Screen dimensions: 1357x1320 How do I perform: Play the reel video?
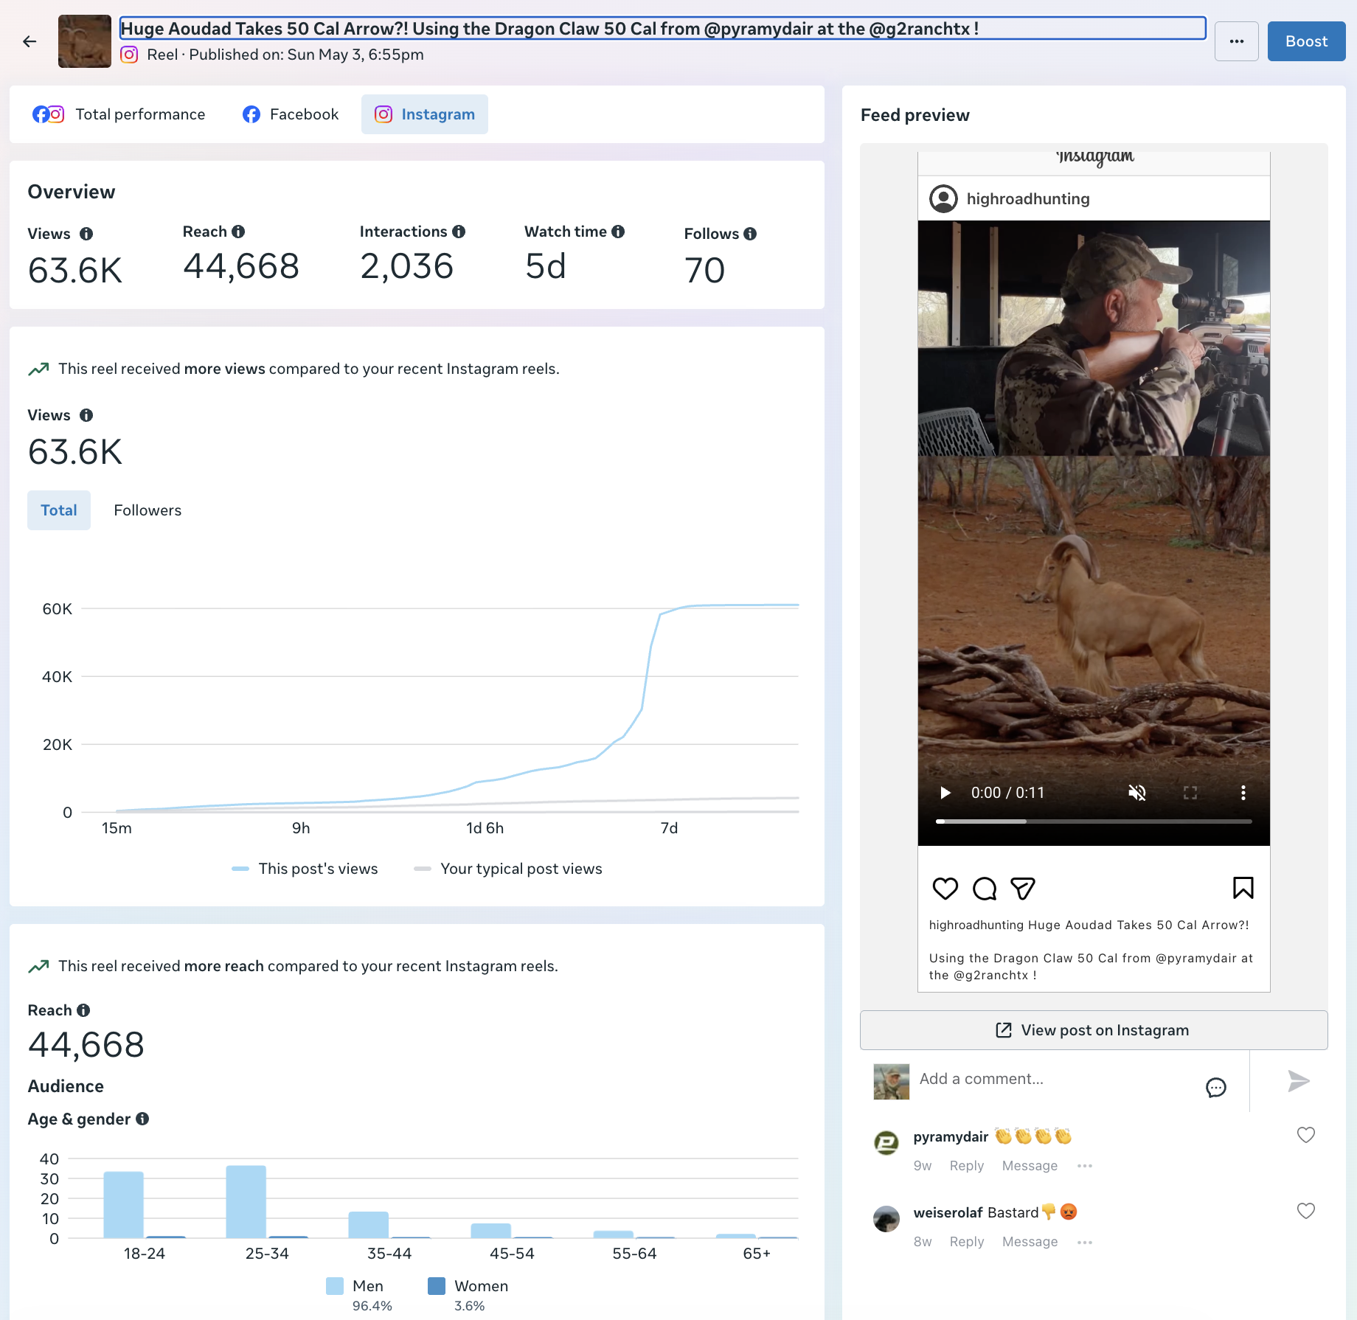tap(945, 793)
